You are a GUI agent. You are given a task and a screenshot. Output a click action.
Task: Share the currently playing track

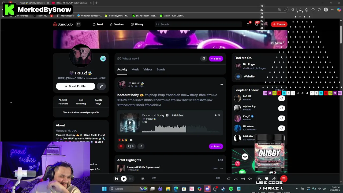(274, 179)
